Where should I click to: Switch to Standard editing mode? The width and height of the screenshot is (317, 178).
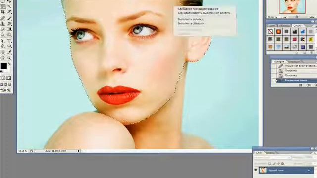[x=3, y=78]
